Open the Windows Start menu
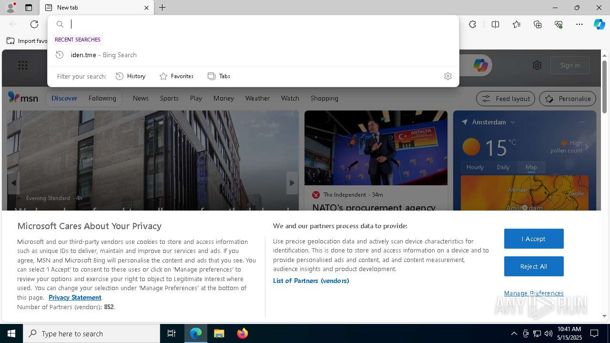This screenshot has width=610, height=343. click(11, 333)
